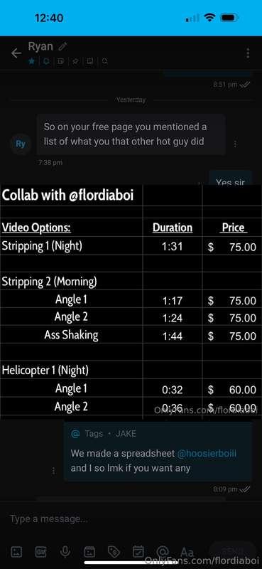This screenshot has width=262, height=569.
Task: Toggle the pin icon in chat header
Action: [75, 61]
